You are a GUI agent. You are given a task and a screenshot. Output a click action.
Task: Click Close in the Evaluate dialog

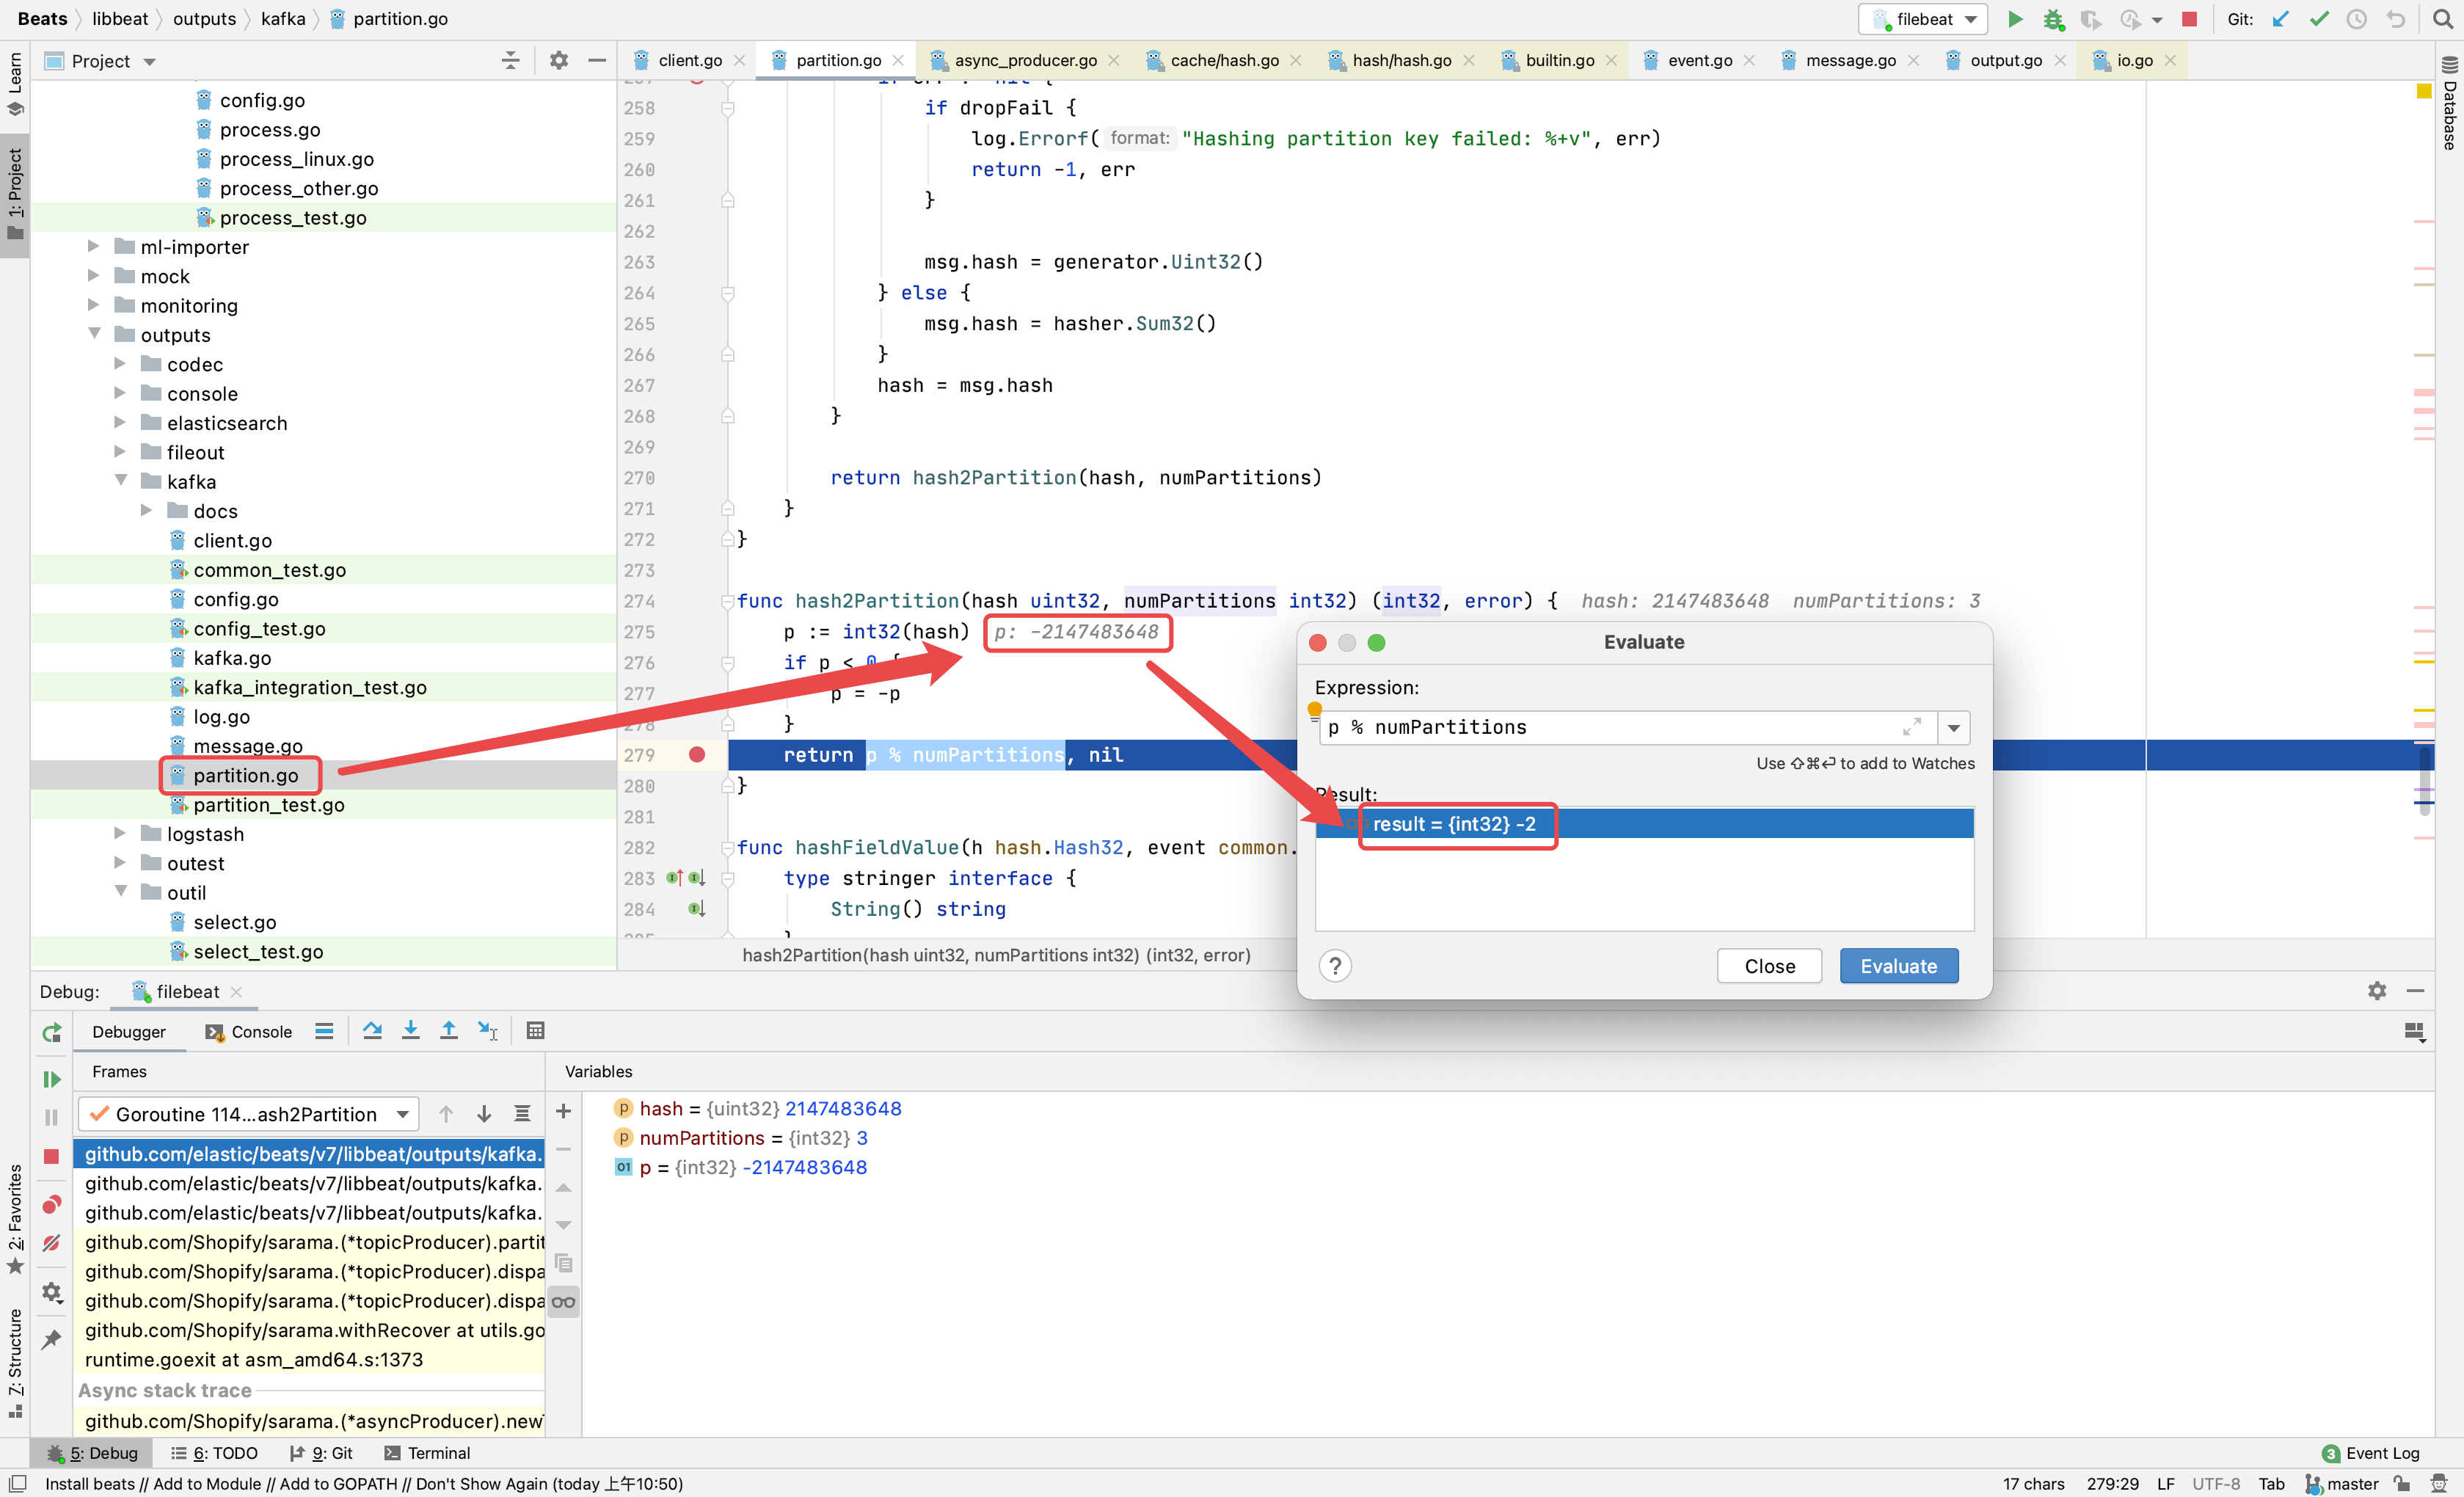click(1768, 966)
